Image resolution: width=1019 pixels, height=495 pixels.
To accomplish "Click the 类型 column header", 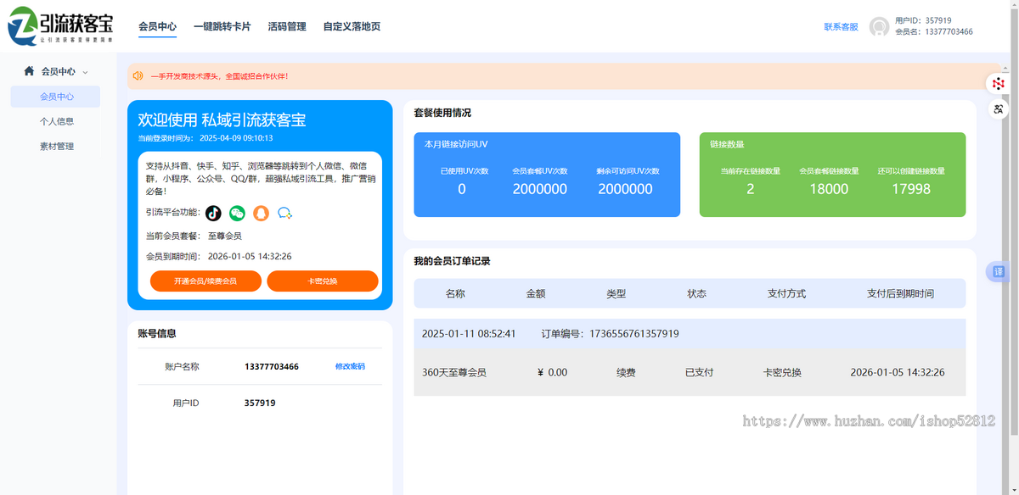I will pyautogui.click(x=616, y=293).
